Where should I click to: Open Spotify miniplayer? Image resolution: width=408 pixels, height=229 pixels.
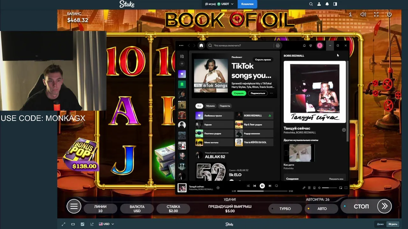(x=340, y=188)
